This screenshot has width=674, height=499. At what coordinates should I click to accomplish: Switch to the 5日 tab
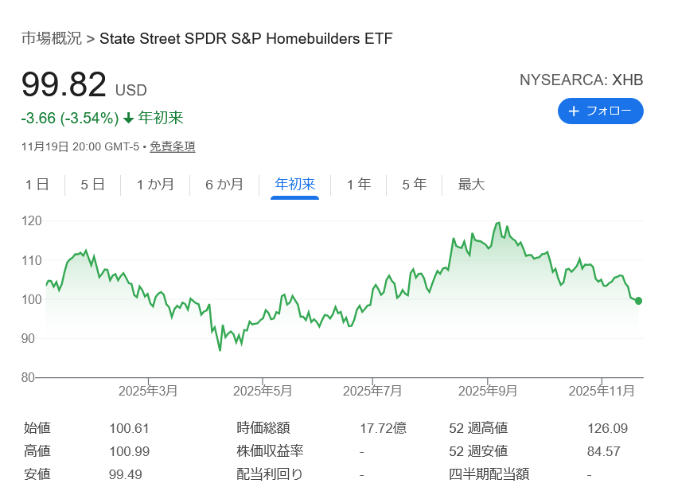92,185
